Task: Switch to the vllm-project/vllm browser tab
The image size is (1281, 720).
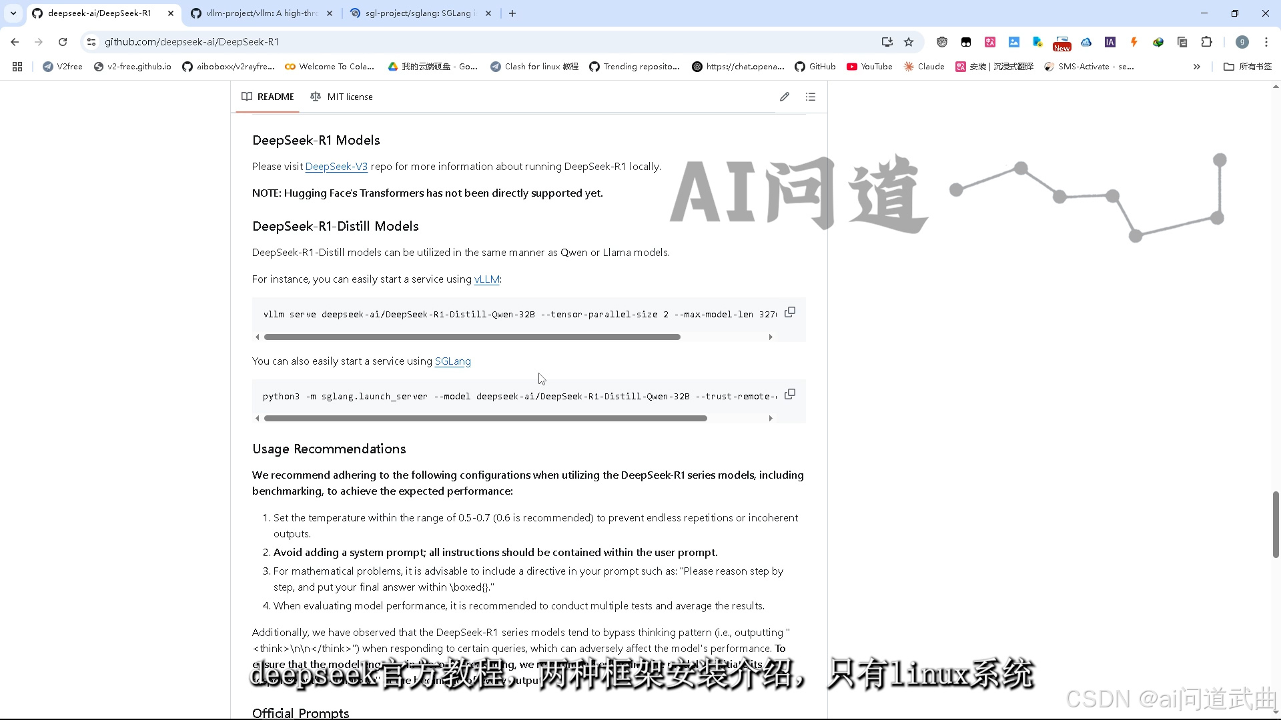Action: pyautogui.click(x=260, y=13)
